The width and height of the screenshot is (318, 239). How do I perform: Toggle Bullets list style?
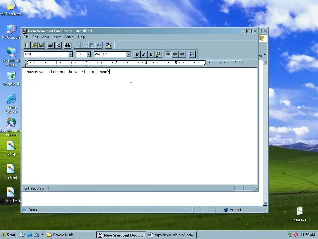coord(192,54)
